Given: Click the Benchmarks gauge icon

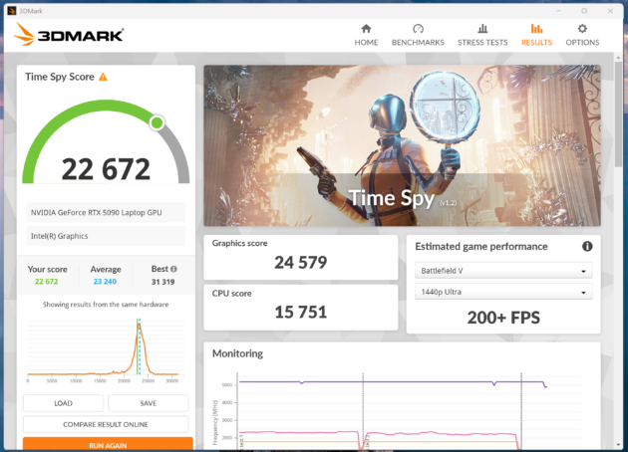Looking at the screenshot, I should (418, 29).
